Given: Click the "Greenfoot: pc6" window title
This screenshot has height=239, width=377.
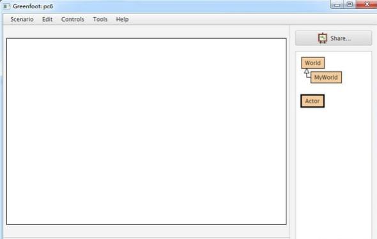Looking at the screenshot, I should tap(33, 6).
